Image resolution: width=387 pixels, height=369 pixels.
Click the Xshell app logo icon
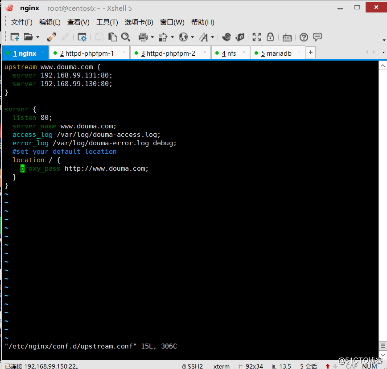coord(9,8)
